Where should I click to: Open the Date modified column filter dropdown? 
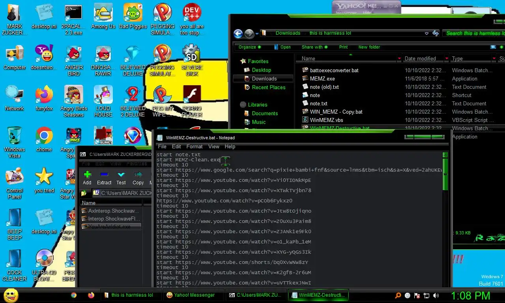pos(447,59)
